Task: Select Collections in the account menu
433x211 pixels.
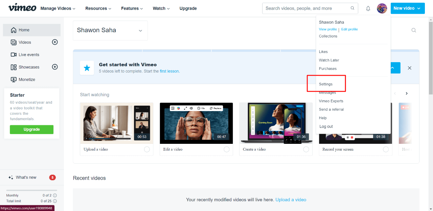Action: (x=328, y=36)
